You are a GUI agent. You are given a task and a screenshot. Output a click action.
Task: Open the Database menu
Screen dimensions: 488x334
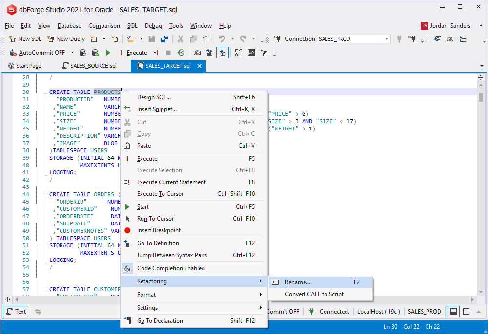pyautogui.click(x=69, y=26)
